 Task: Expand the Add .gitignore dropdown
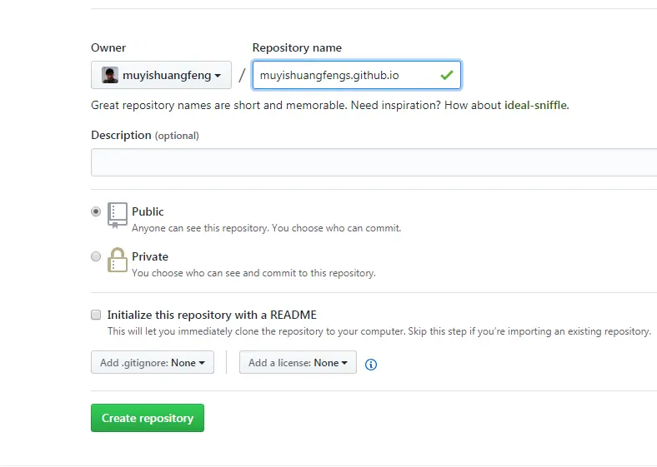[153, 362]
